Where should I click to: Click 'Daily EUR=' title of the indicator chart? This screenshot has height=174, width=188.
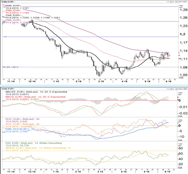[x=8, y=89]
